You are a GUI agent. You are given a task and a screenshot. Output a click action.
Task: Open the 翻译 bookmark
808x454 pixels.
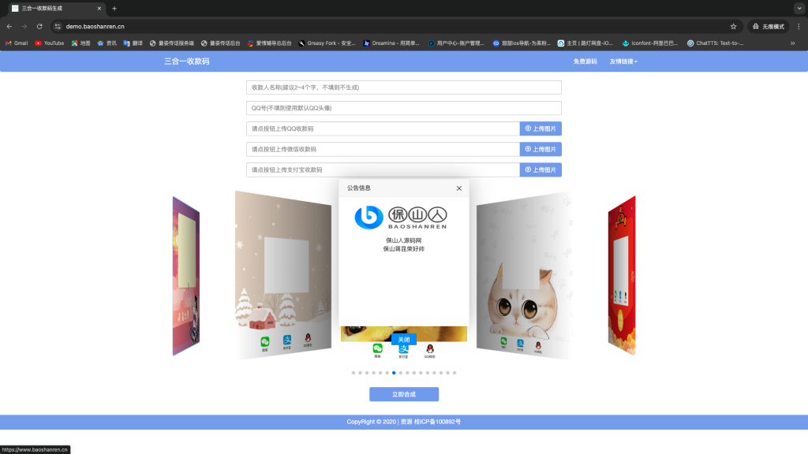pos(133,43)
